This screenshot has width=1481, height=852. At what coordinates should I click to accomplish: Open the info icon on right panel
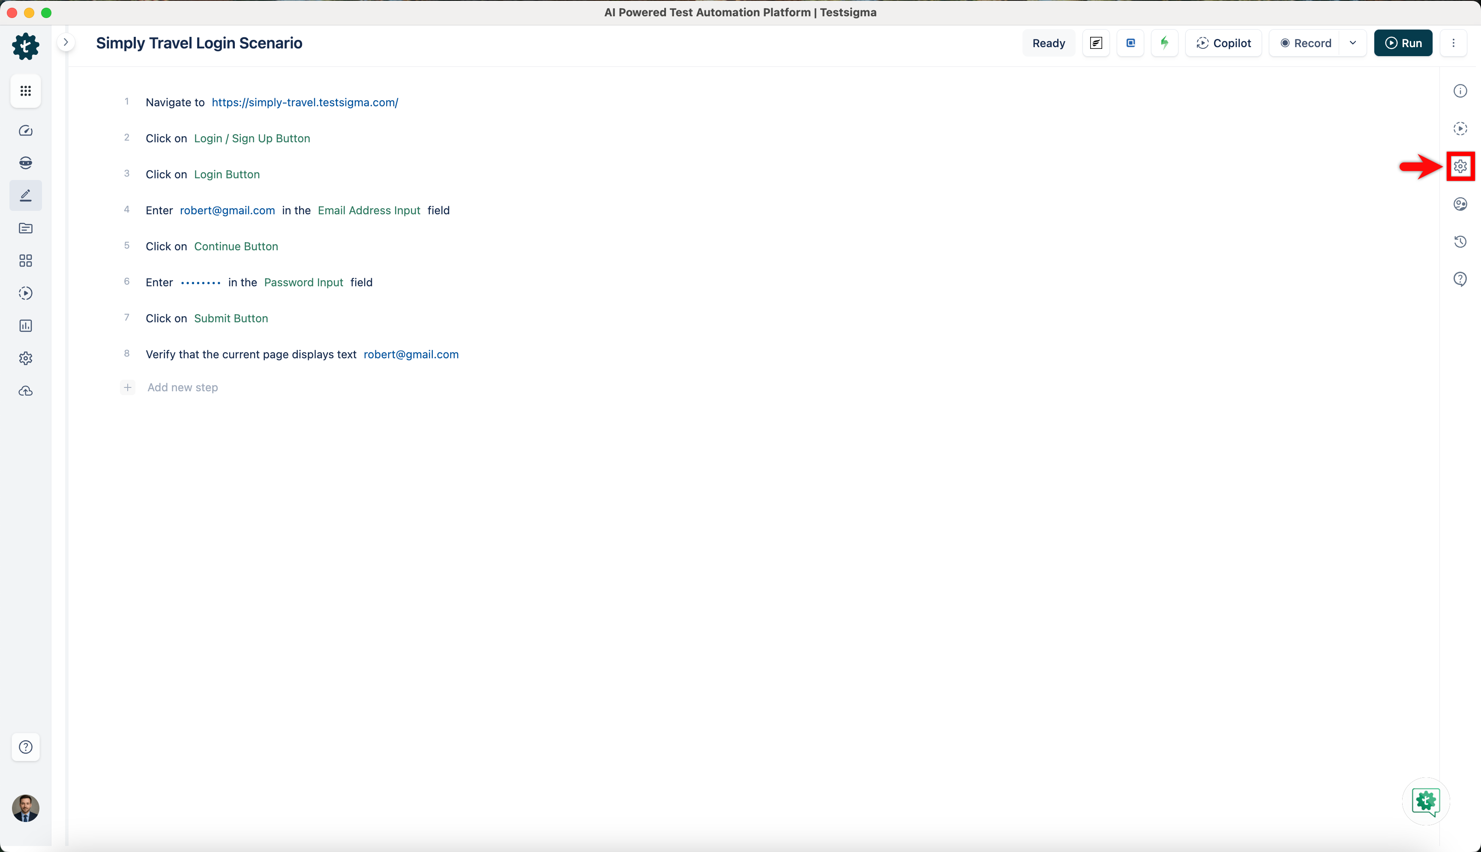pos(1460,91)
